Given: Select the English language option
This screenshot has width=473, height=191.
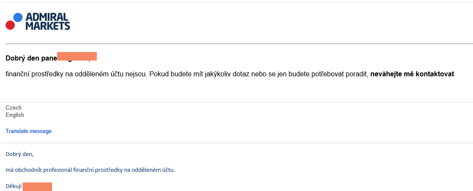Looking at the screenshot, I should click(x=15, y=115).
